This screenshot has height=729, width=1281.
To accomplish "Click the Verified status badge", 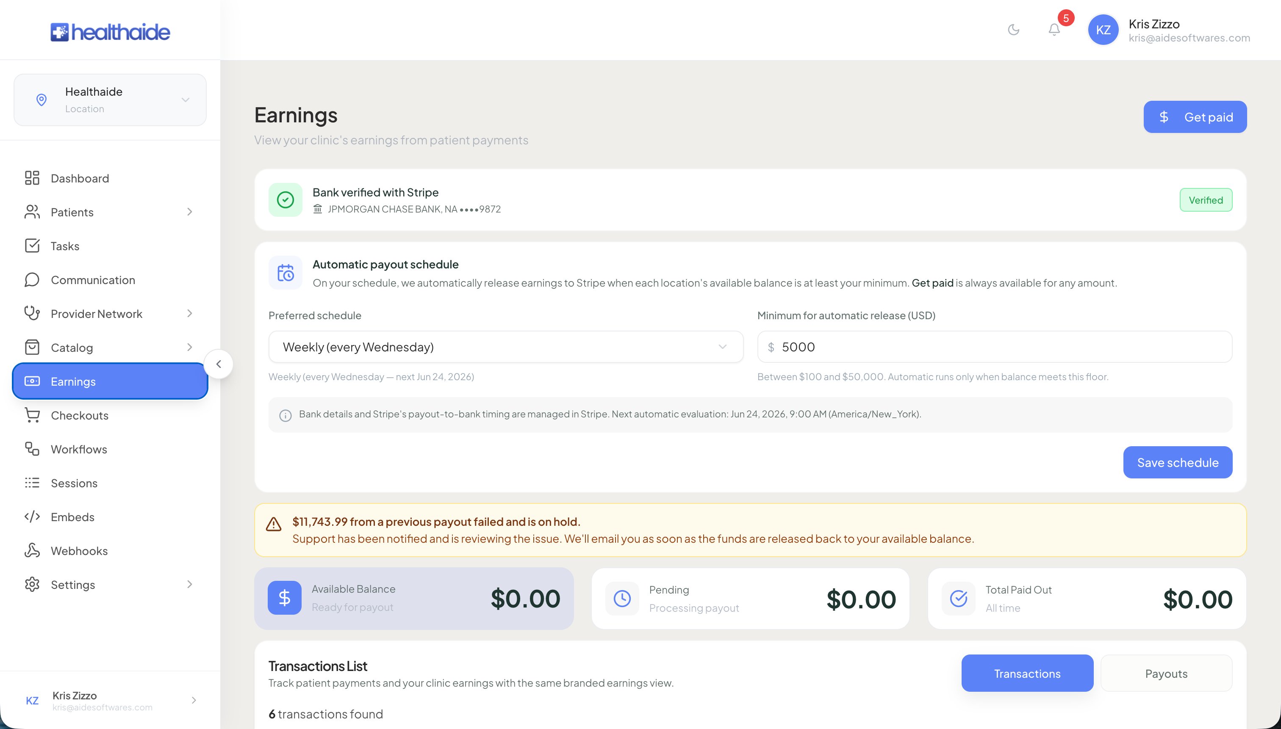I will [x=1206, y=200].
